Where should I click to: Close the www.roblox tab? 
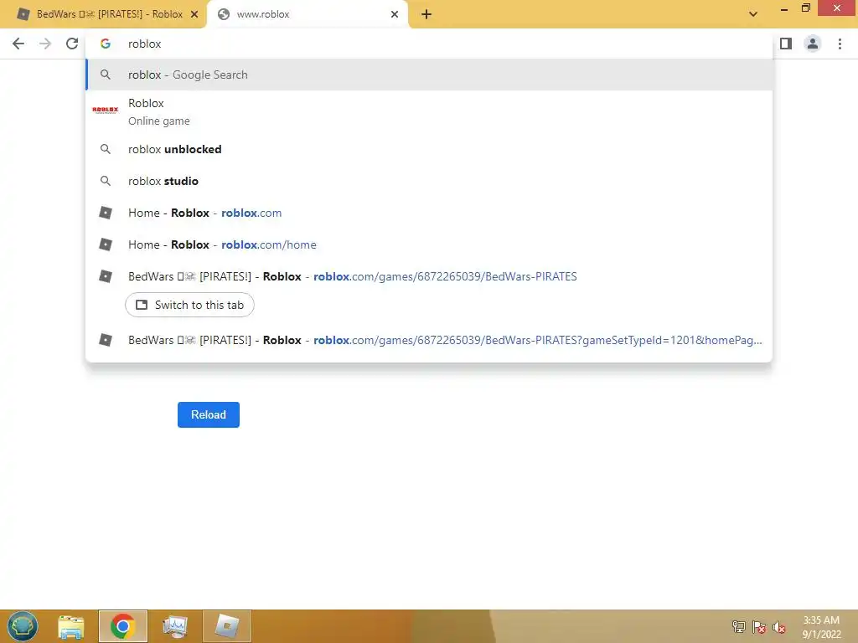point(395,14)
